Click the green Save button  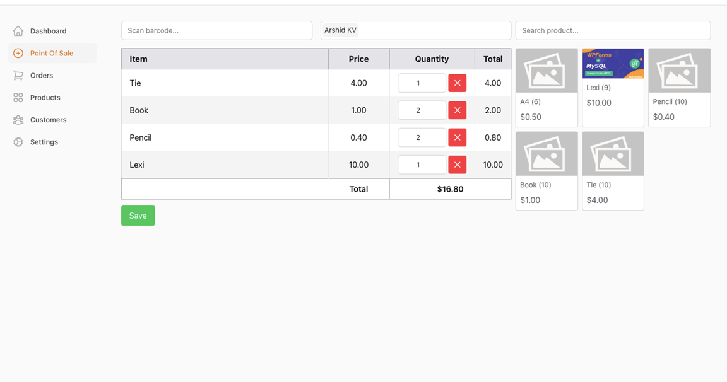coord(138,216)
